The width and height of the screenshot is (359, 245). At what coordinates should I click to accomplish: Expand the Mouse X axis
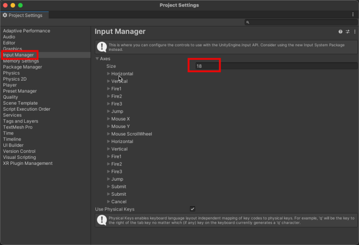[x=109, y=119]
